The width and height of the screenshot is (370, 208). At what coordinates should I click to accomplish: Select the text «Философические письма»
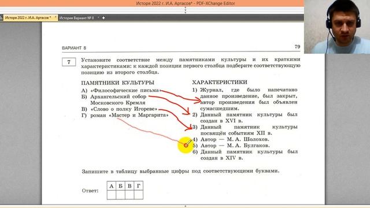125,91
